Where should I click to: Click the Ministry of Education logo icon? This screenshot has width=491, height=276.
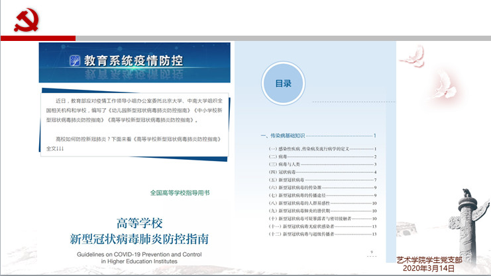[74, 61]
